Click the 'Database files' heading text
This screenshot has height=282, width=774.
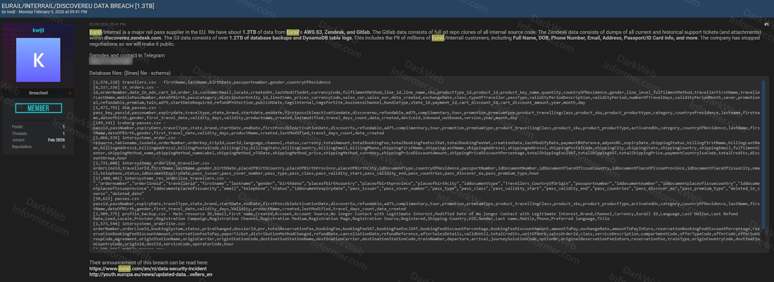(130, 73)
